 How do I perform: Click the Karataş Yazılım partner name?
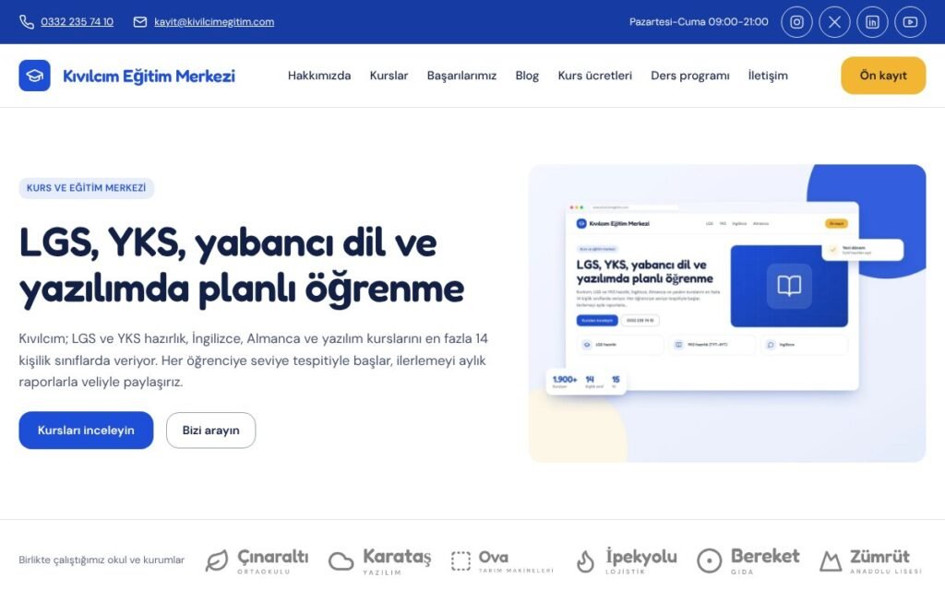click(397, 561)
